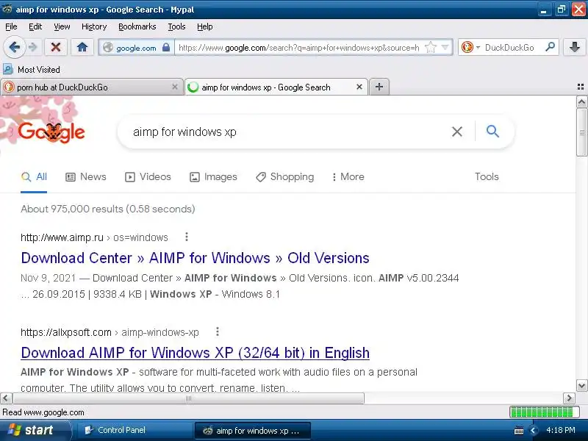Image resolution: width=588 pixels, height=441 pixels.
Task: Open Download Center AIMP Old Versions link
Action: (x=195, y=258)
